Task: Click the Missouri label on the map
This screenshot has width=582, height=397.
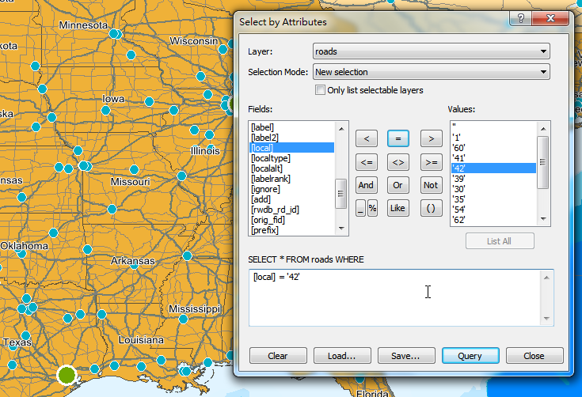Action: pos(131,182)
